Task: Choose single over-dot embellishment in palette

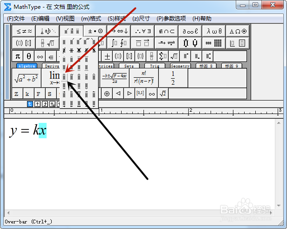Action: coord(64,59)
